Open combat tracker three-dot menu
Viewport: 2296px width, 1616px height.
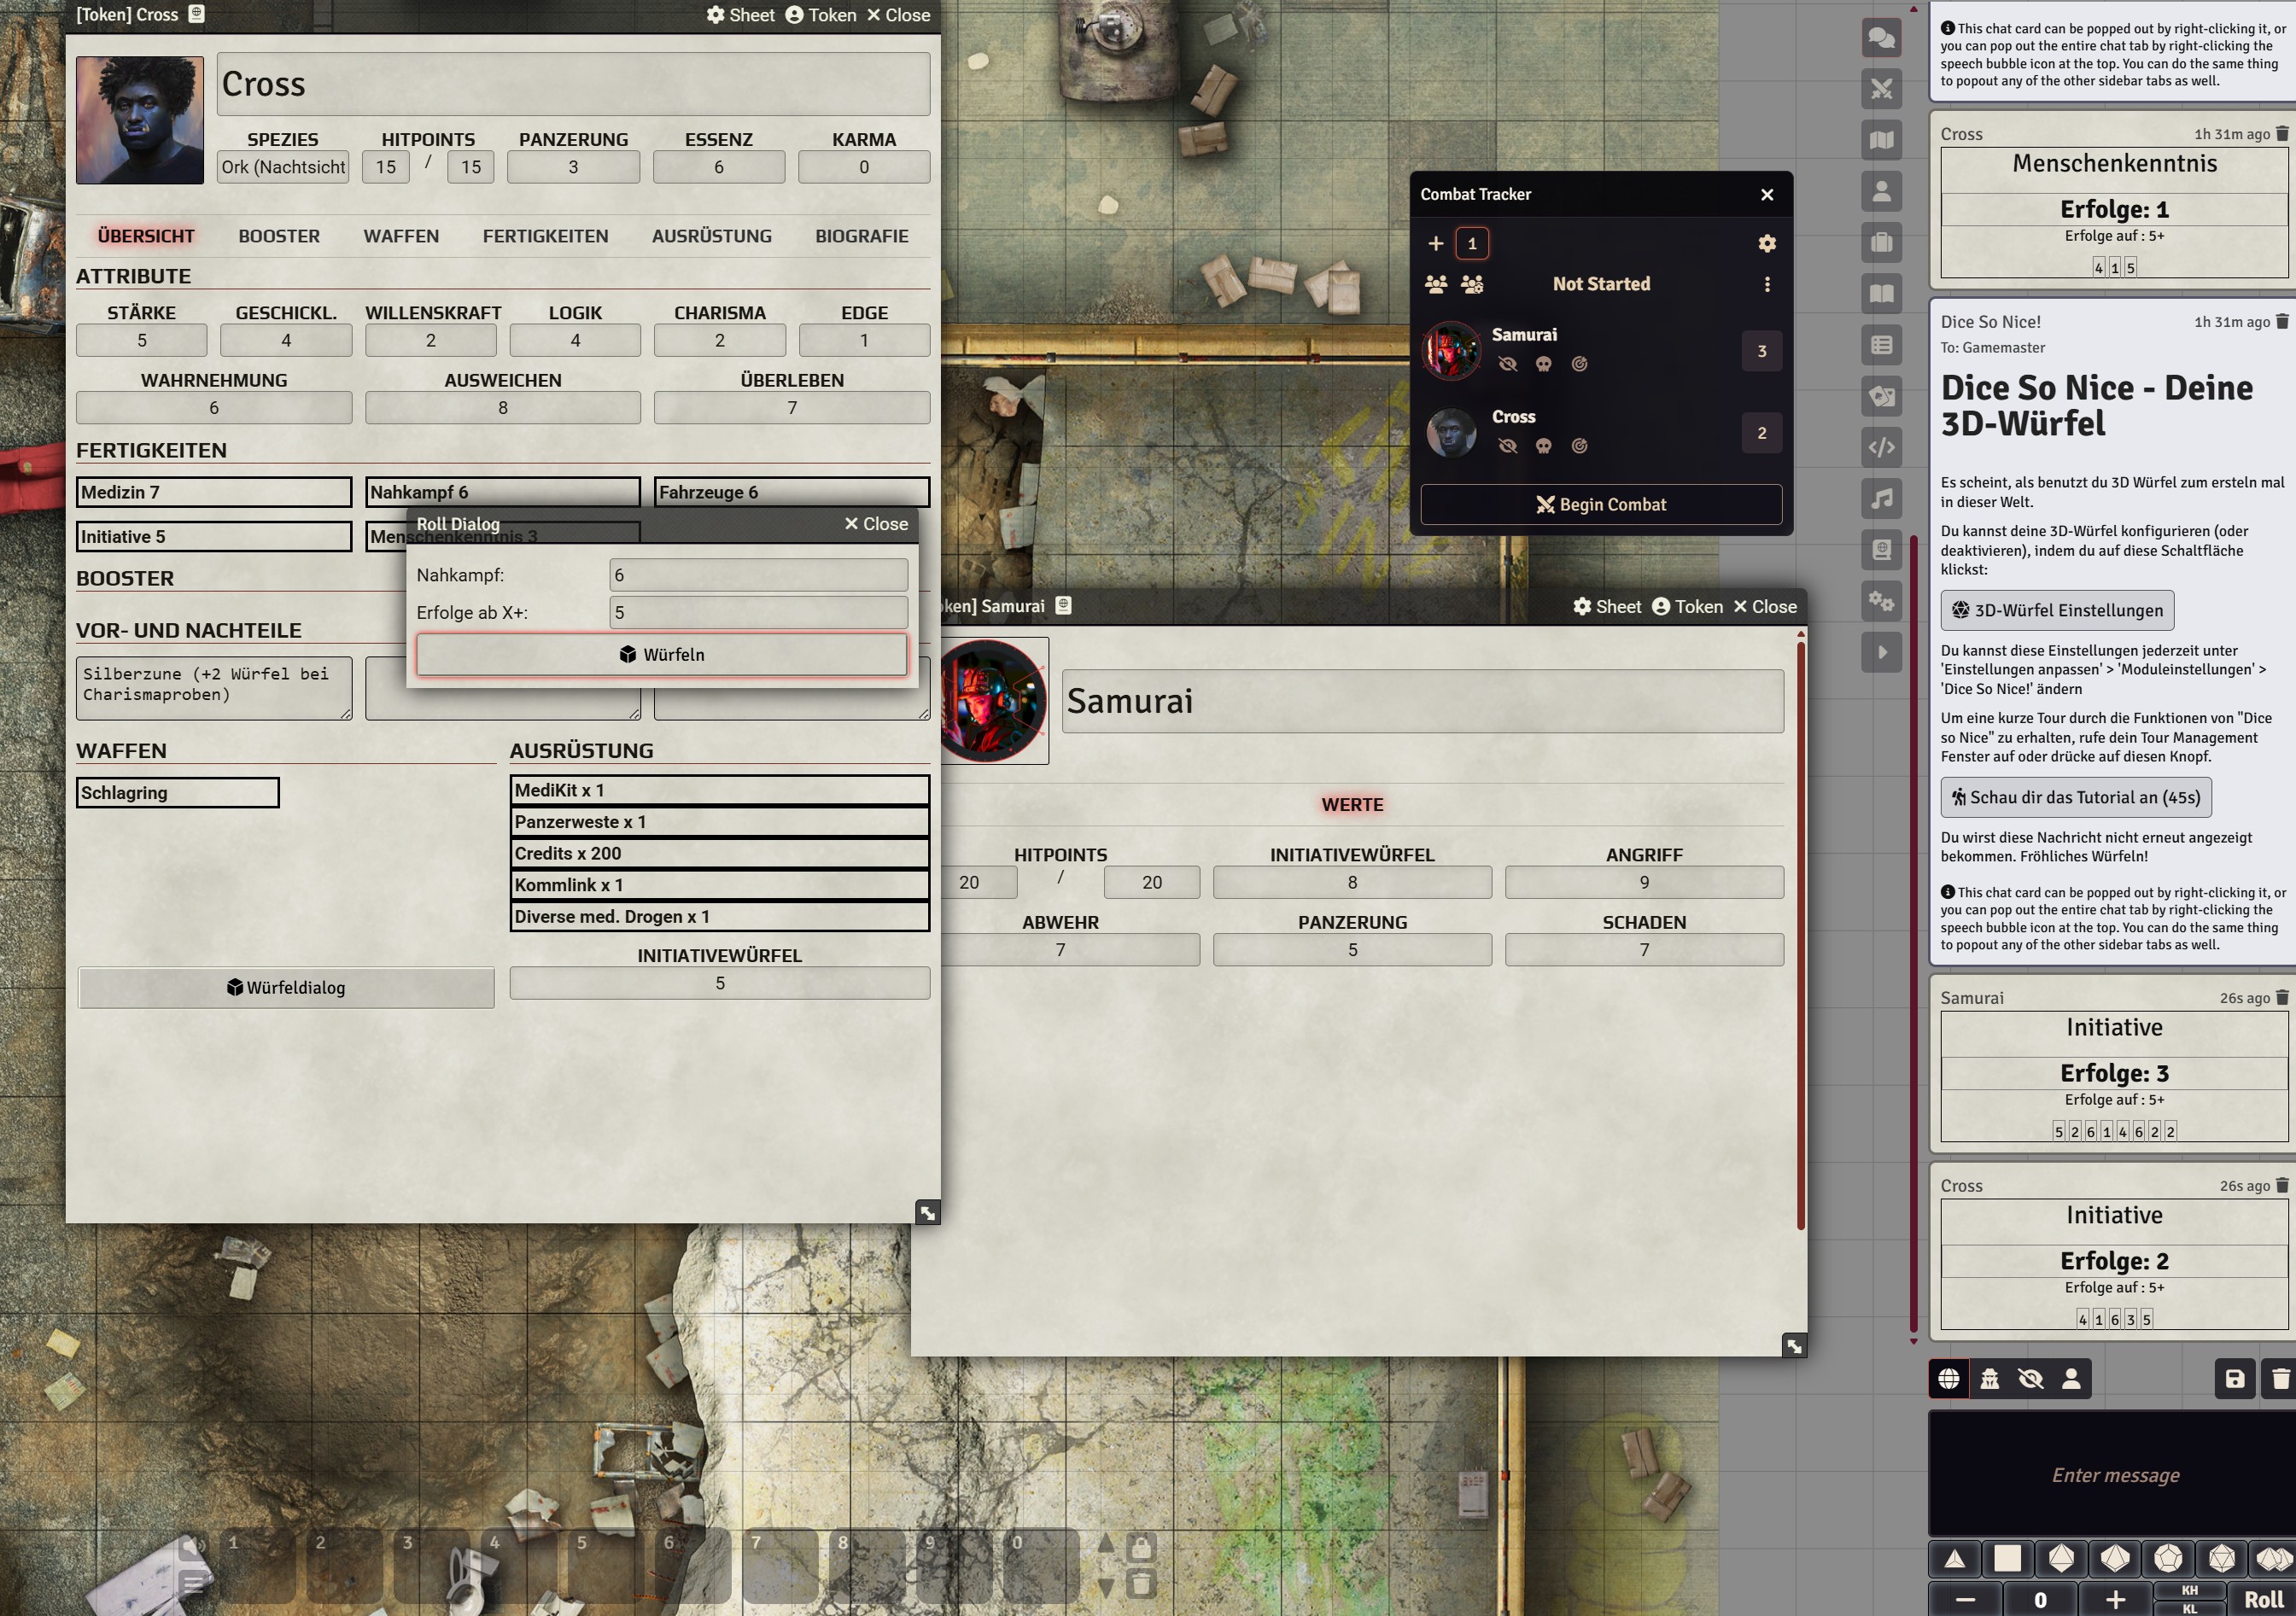pyautogui.click(x=1766, y=284)
